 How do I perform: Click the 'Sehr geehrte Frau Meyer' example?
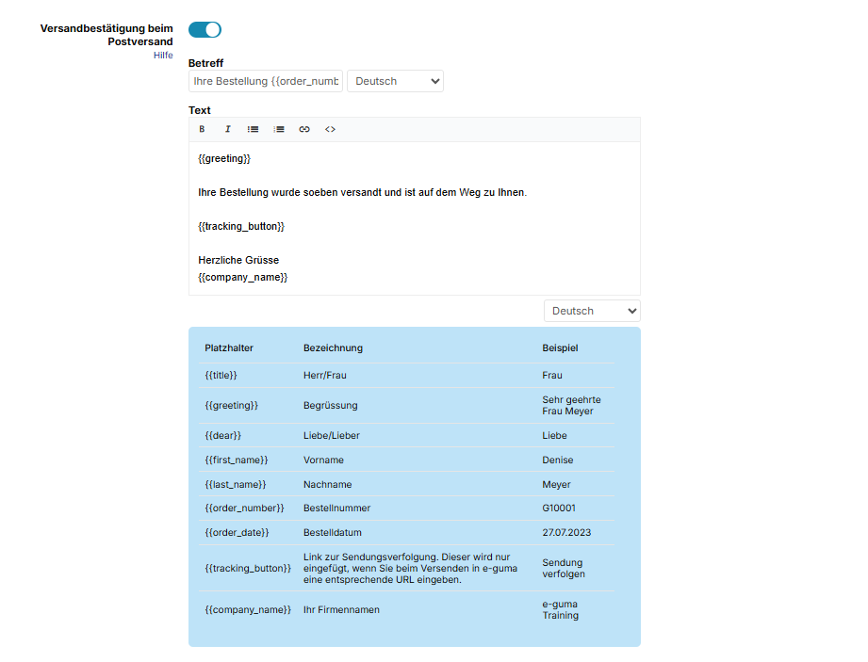[571, 405]
